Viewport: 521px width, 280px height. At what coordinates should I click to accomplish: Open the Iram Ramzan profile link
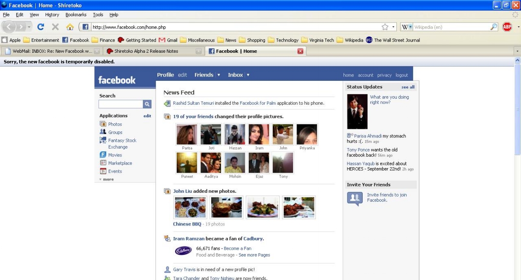(189, 239)
